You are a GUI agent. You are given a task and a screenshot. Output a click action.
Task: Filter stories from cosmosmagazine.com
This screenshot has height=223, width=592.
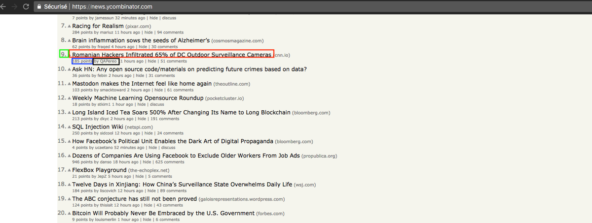point(238,40)
